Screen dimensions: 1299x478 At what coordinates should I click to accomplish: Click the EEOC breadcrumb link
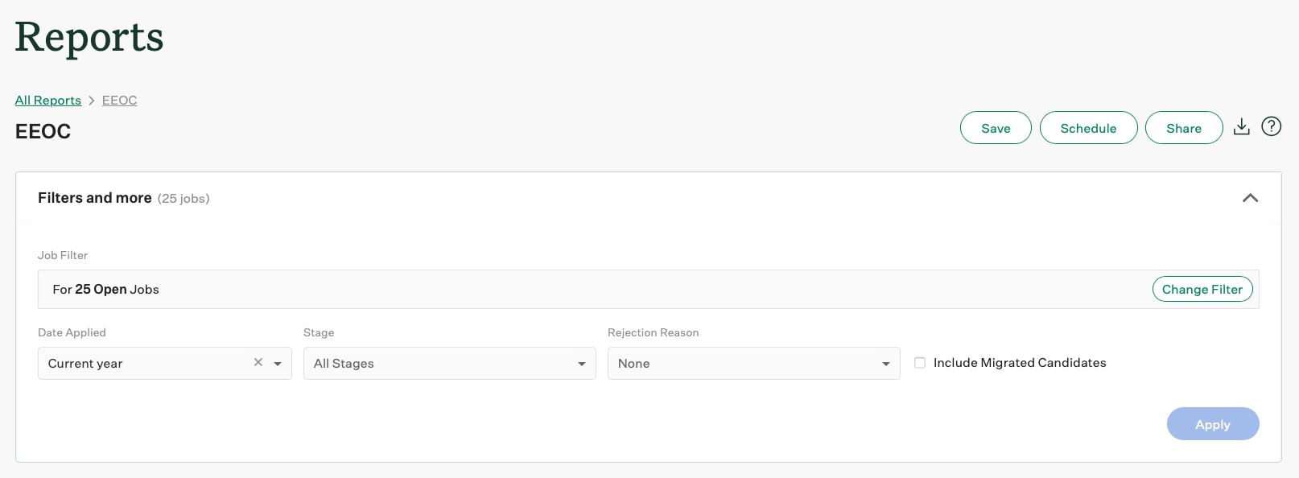[119, 100]
